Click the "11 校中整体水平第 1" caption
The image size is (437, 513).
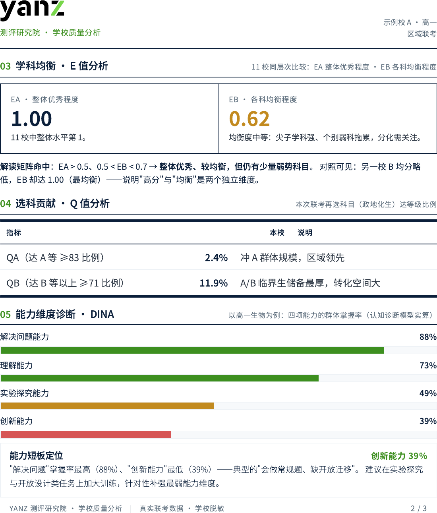[x=48, y=137]
